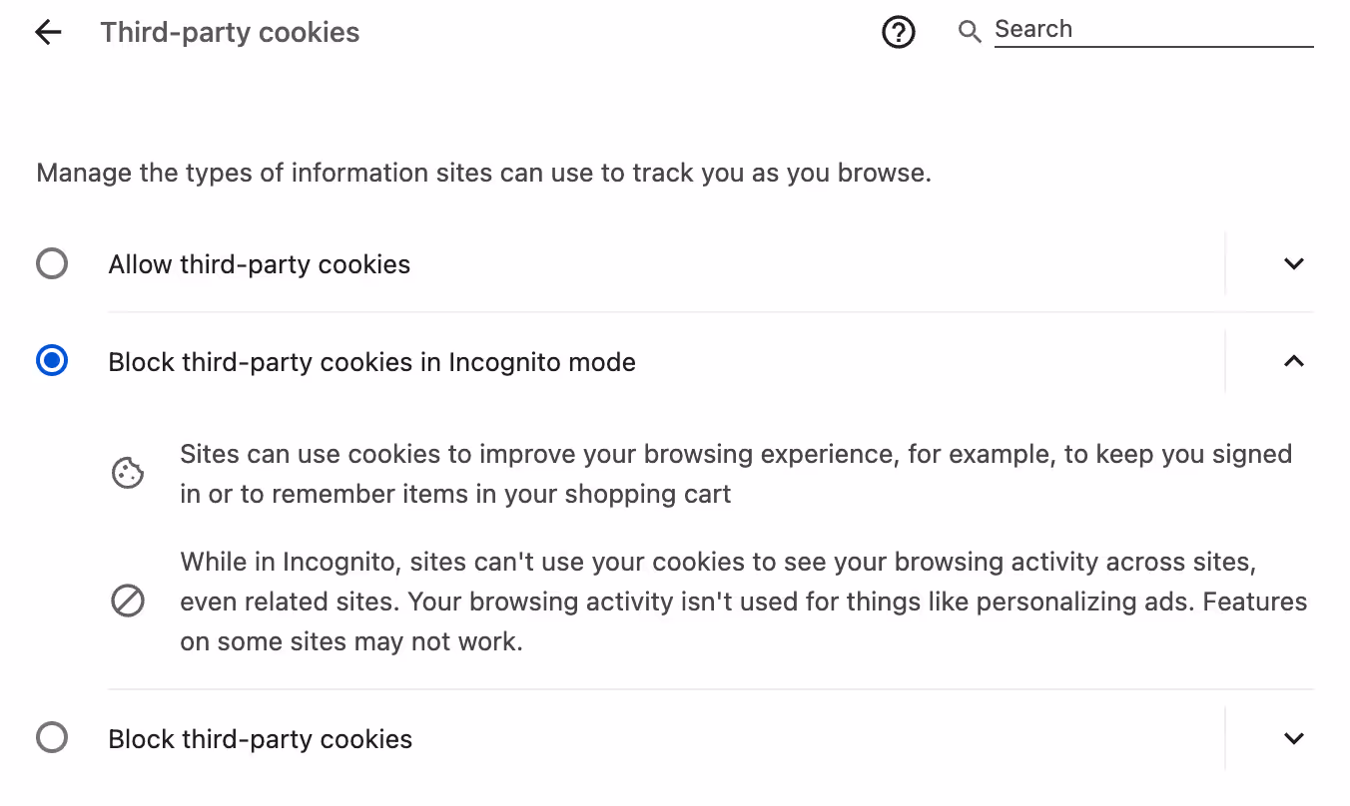Click the cookie icon beside the description
Screen dimensions: 1350x806
[128, 472]
